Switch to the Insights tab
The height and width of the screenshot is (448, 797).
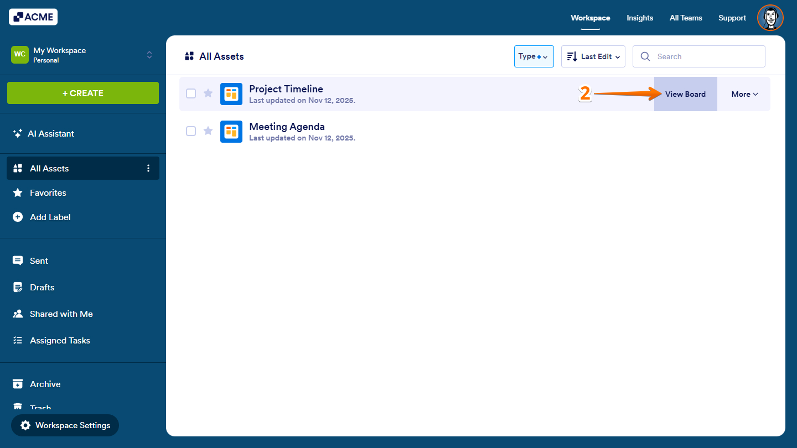(640, 17)
